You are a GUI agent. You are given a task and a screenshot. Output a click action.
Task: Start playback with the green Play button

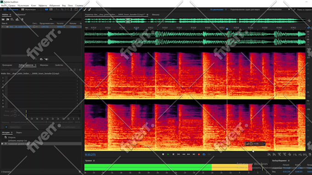pyautogui.click(x=168, y=154)
